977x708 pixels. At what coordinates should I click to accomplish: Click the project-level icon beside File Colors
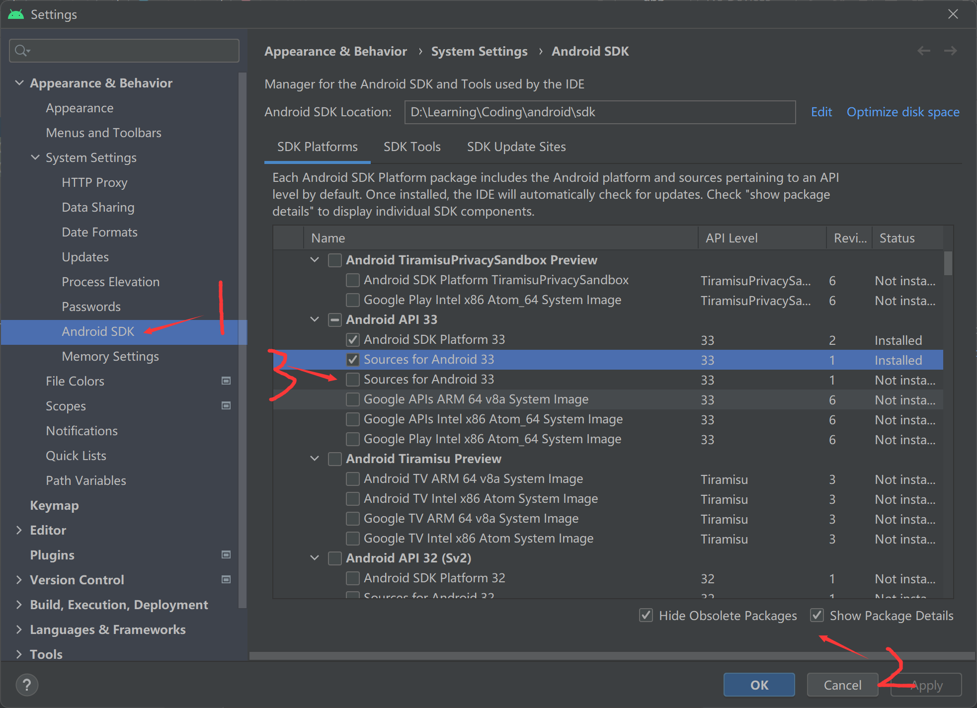[226, 381]
